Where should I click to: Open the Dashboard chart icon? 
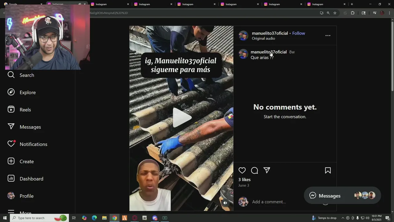coord(11,179)
